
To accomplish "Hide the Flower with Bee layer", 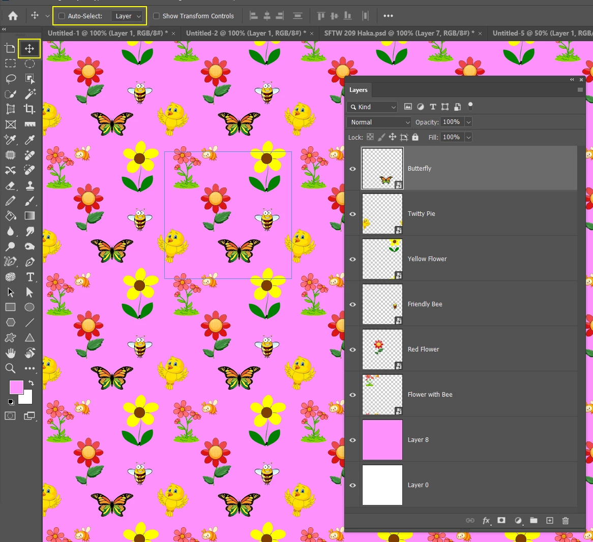I will pyautogui.click(x=352, y=395).
